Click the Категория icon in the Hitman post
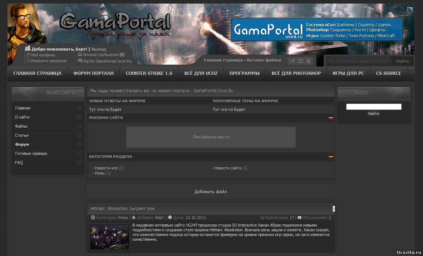423x256 pixels. tap(93, 217)
